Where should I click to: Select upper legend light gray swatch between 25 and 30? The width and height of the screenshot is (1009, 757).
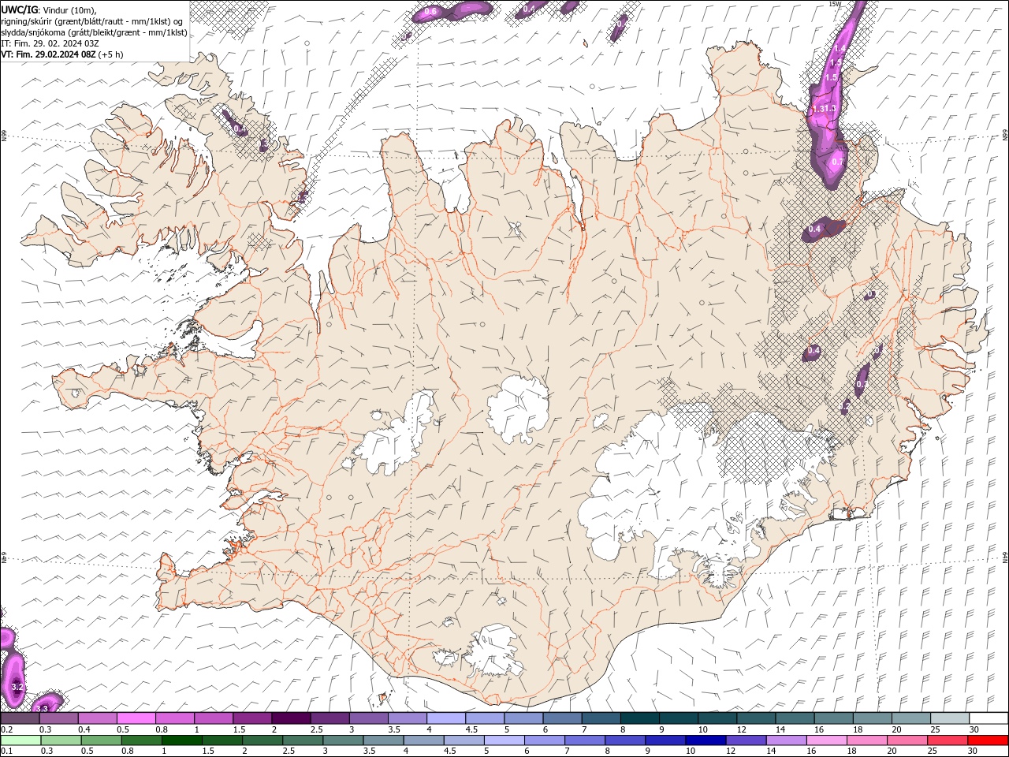click(x=949, y=718)
